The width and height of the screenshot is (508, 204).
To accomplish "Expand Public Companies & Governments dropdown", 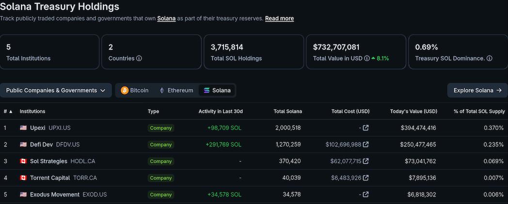I will tap(56, 90).
